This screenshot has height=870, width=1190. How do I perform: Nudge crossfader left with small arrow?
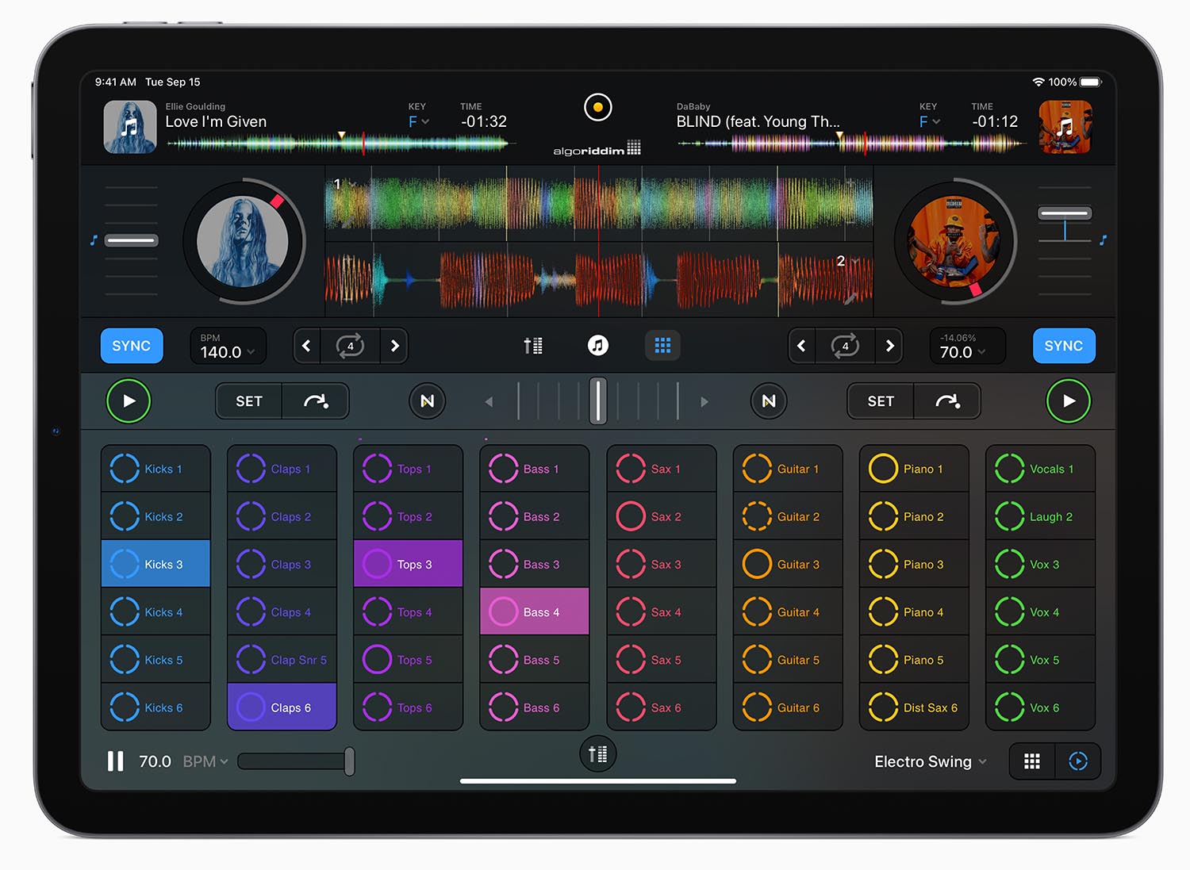(x=489, y=402)
